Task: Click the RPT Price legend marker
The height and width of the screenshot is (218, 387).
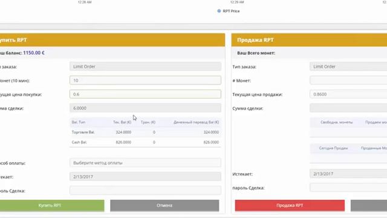Action: (x=219, y=11)
